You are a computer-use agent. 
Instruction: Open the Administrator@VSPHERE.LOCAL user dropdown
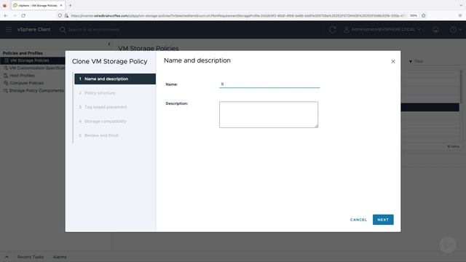(382, 29)
